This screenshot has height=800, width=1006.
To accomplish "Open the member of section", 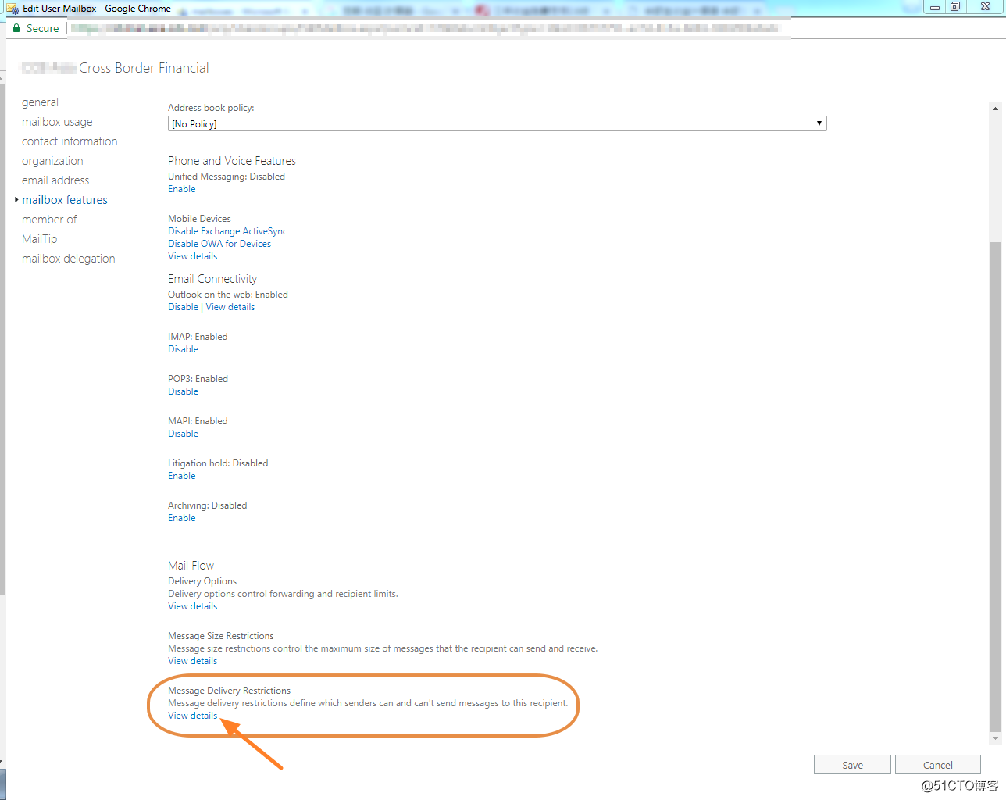I will point(49,220).
